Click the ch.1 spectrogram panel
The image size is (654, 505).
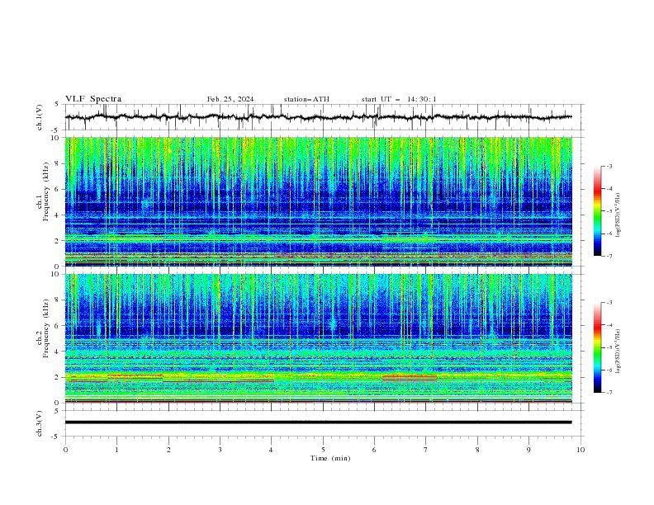[319, 201]
